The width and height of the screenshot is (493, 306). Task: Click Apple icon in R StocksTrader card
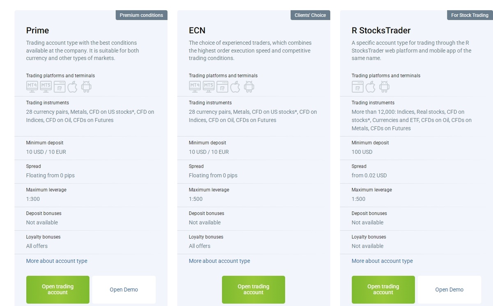(371, 86)
